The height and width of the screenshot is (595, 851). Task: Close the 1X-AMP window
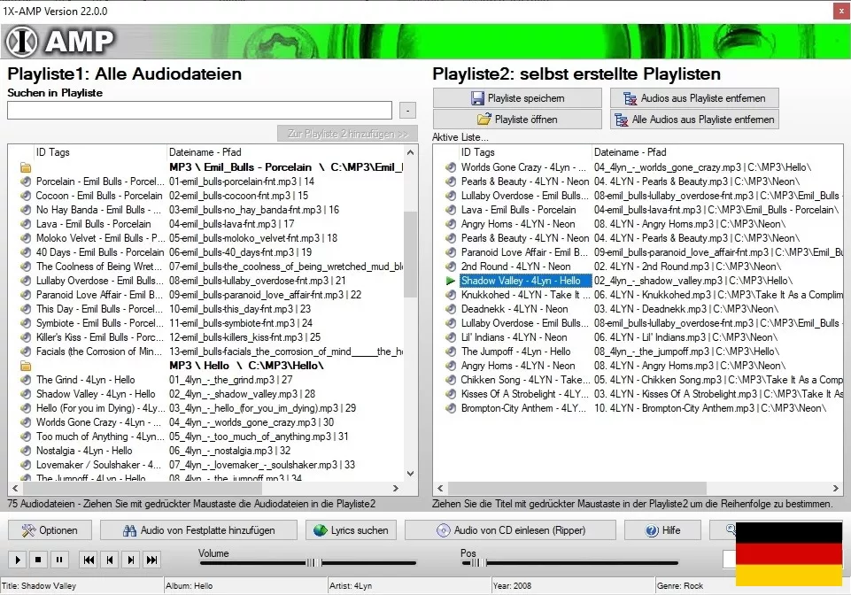[841, 12]
